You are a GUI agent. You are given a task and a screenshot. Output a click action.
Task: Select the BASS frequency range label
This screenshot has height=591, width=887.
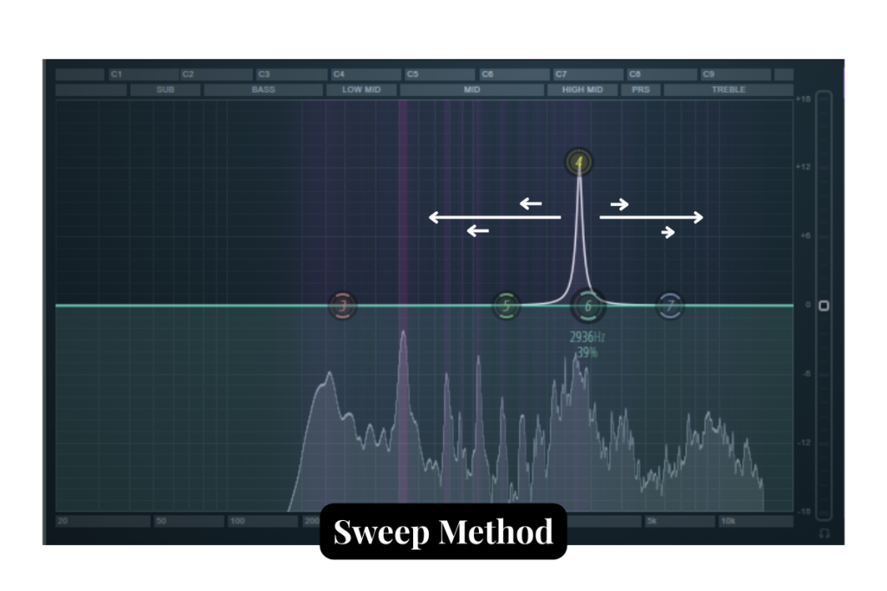263,90
